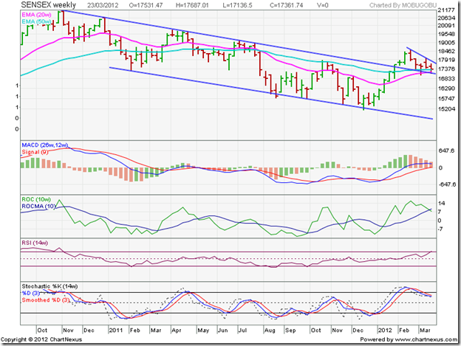Click price axis label 20634

coord(446,18)
